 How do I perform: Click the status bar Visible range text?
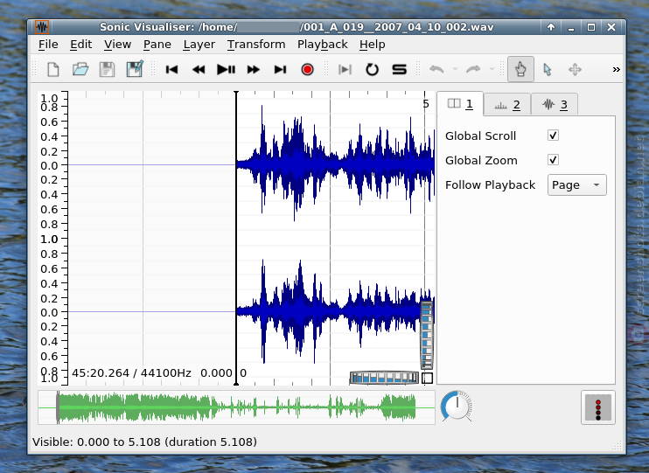click(x=144, y=442)
